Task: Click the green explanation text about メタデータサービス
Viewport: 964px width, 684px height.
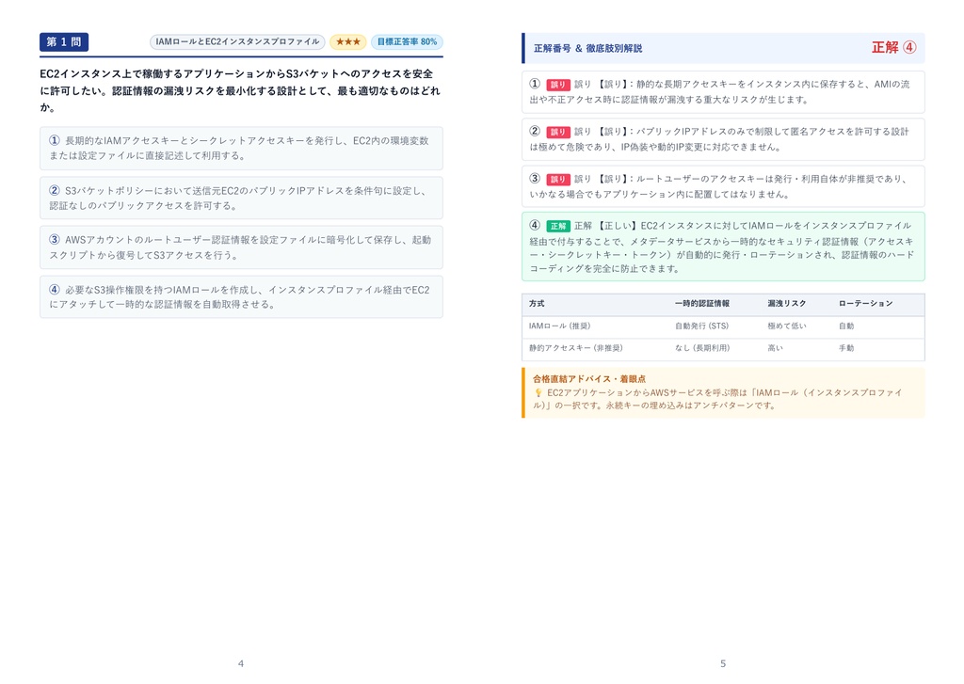Action: 722,247
